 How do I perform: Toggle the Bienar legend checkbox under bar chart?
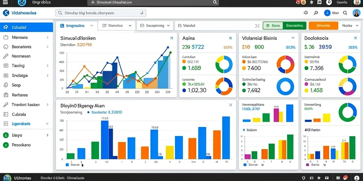[67, 165]
